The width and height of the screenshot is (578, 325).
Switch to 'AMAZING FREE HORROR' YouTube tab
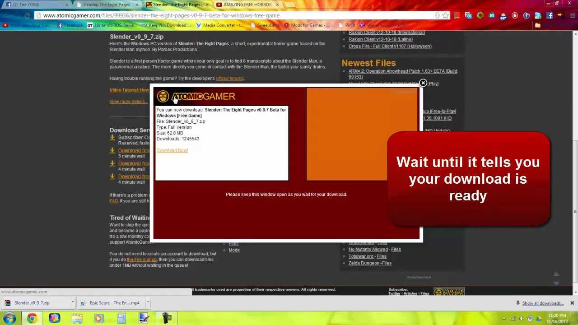(247, 5)
